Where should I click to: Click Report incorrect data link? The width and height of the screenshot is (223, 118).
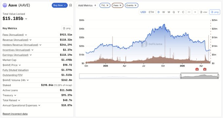(x=15, y=114)
